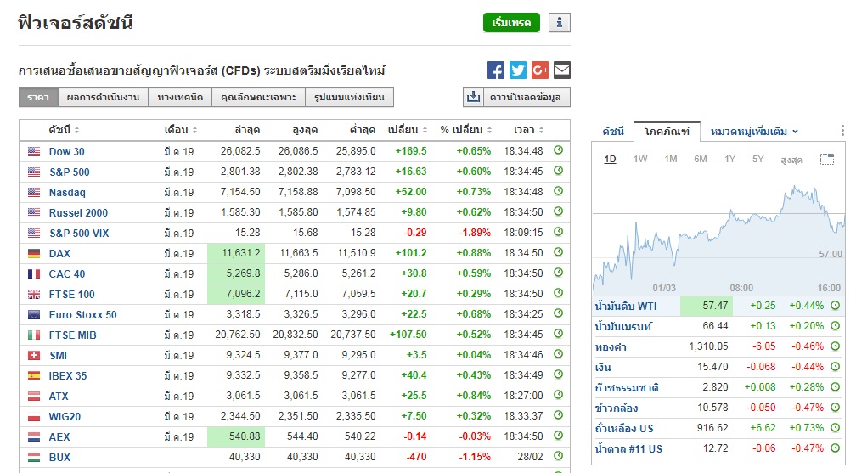
Task: Click the Dutch flag beside AEX
Action: [x=34, y=437]
